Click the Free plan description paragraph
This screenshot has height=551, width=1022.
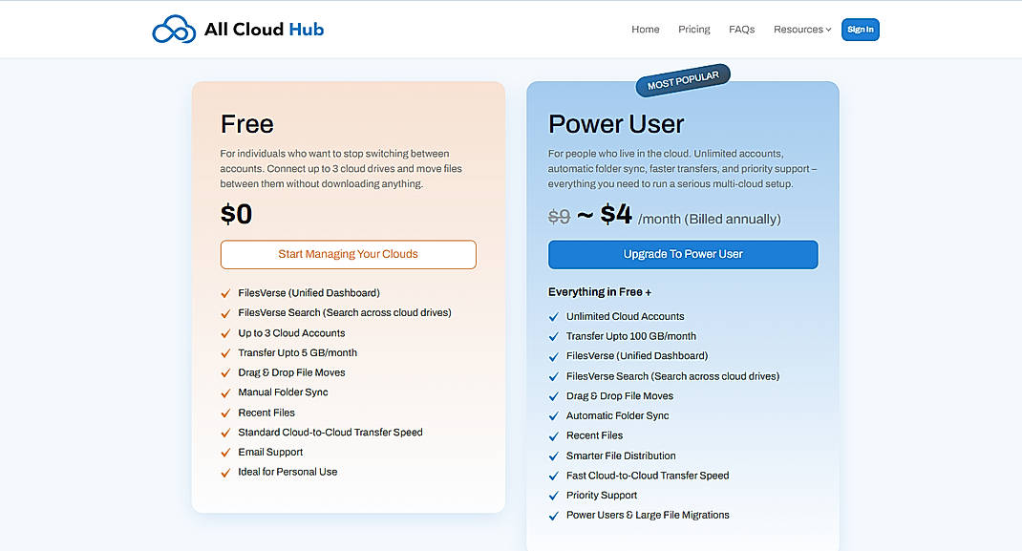[x=341, y=169]
